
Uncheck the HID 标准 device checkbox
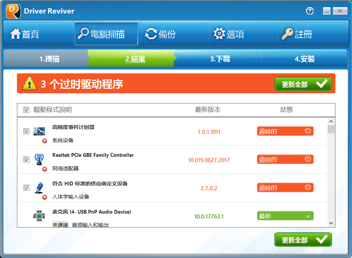click(26, 188)
